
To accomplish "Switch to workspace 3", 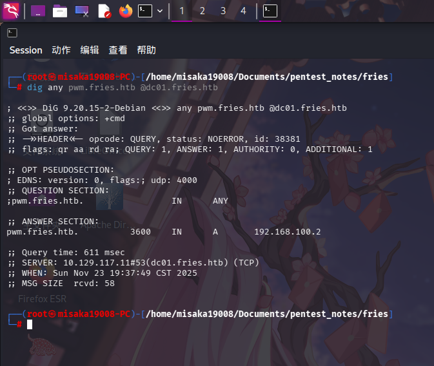I will 223,11.
